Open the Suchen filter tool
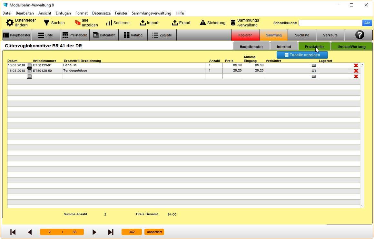Image resolution: width=374 pixels, height=239 pixels. pyautogui.click(x=47, y=23)
